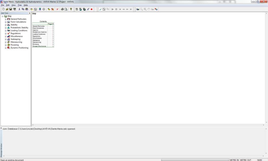Open the View menu
Image resolution: width=268 pixels, height=161 pixels.
(x=14, y=5)
